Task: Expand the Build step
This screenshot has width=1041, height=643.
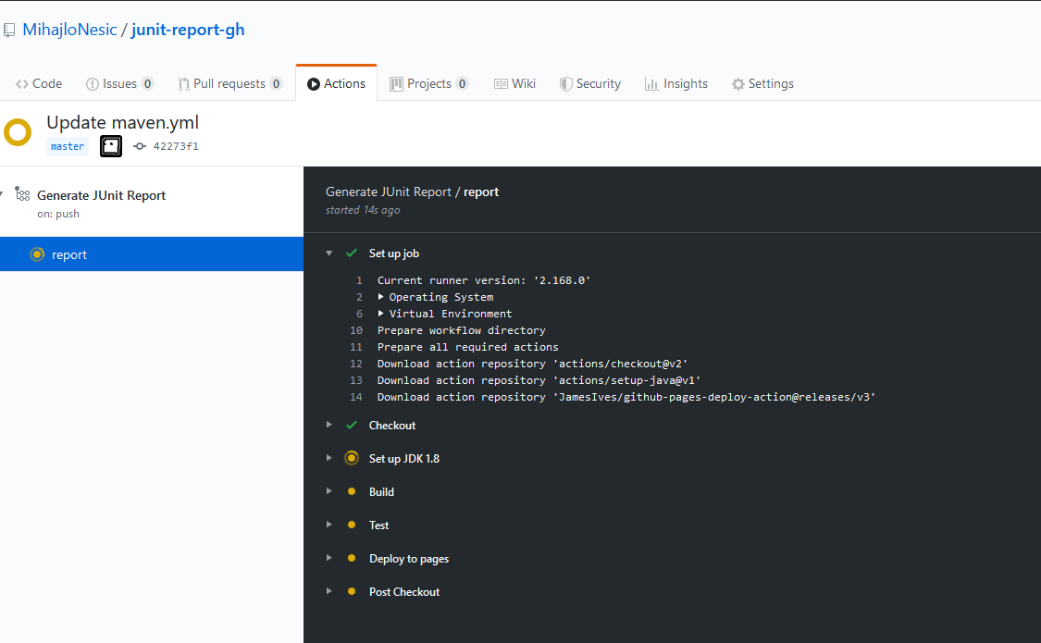Action: 329,491
